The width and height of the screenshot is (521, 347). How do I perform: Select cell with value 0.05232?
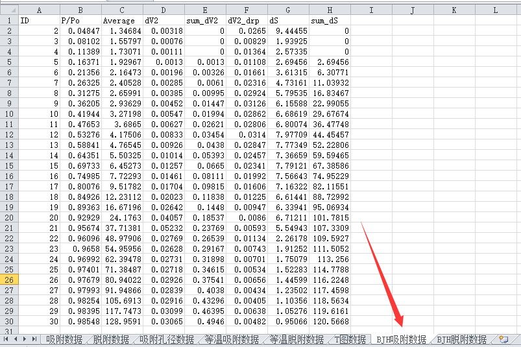(x=164, y=228)
